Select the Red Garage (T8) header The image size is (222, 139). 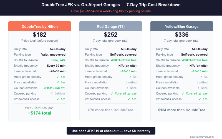point(111,26)
